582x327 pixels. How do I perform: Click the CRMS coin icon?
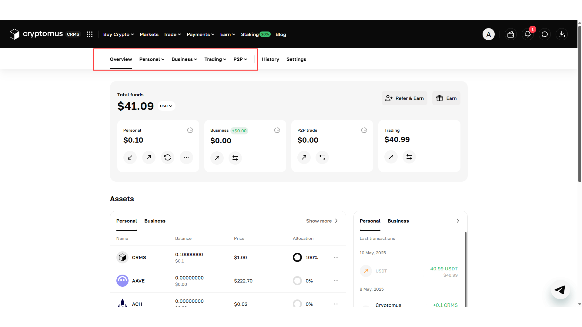pos(122,257)
